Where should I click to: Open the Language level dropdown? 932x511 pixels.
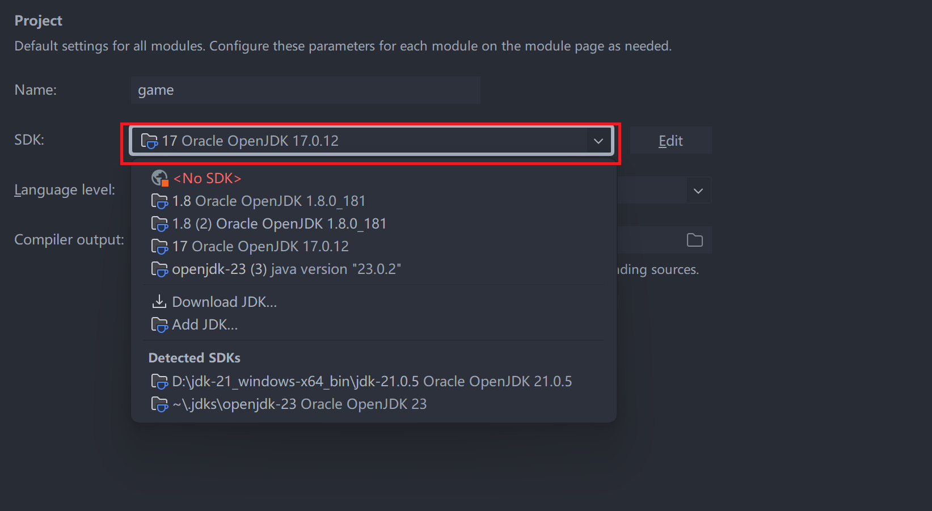(x=698, y=190)
